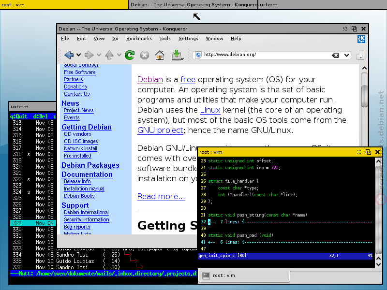Screen dimensions: 387x290
Task: Expand the URL history dropdown
Action: point(346,55)
